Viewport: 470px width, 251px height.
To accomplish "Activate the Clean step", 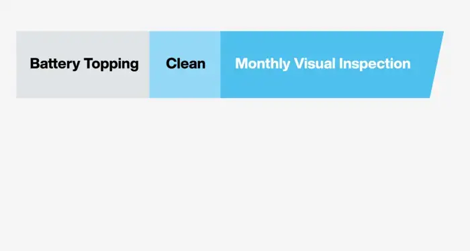I will tap(185, 64).
